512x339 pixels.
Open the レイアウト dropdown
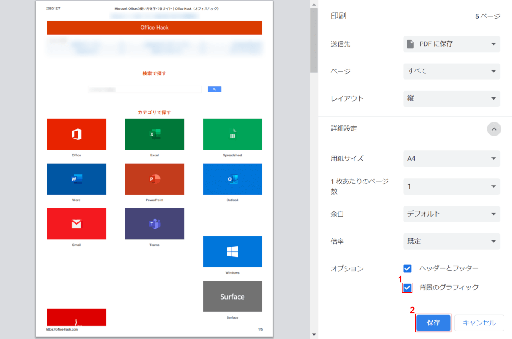pyautogui.click(x=451, y=98)
